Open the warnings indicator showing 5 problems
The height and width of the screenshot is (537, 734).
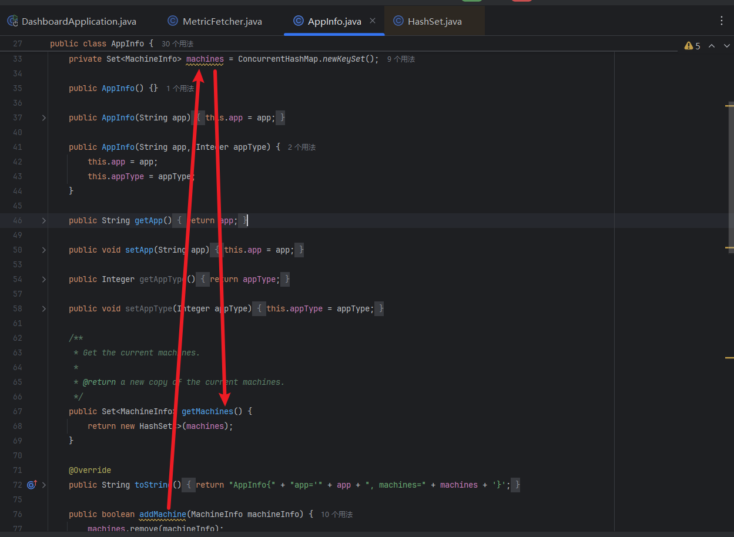tap(692, 46)
